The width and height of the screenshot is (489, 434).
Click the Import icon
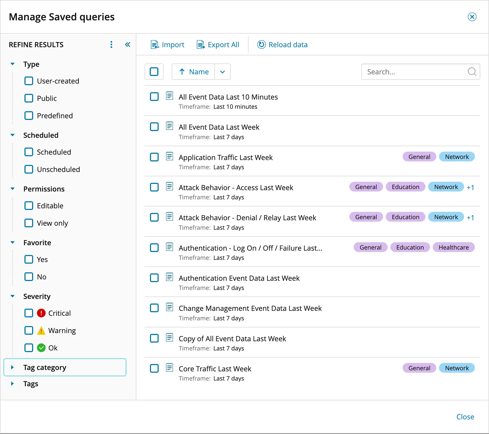click(155, 44)
